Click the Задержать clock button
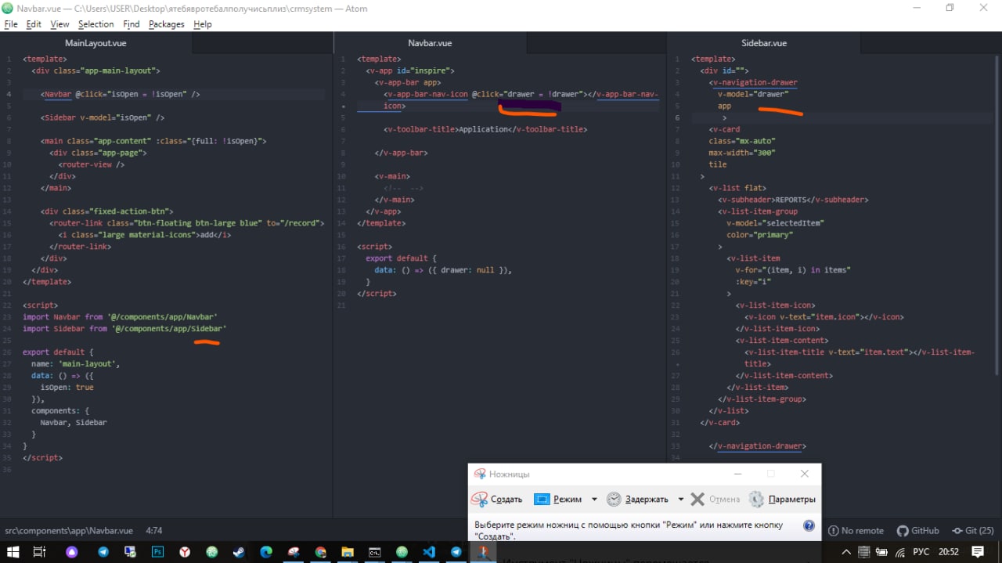The image size is (1002, 563). click(x=638, y=499)
